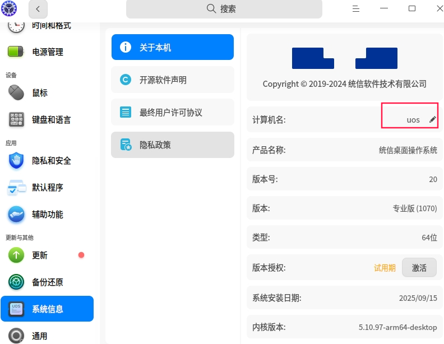Click the 版本授权 label

(x=269, y=267)
